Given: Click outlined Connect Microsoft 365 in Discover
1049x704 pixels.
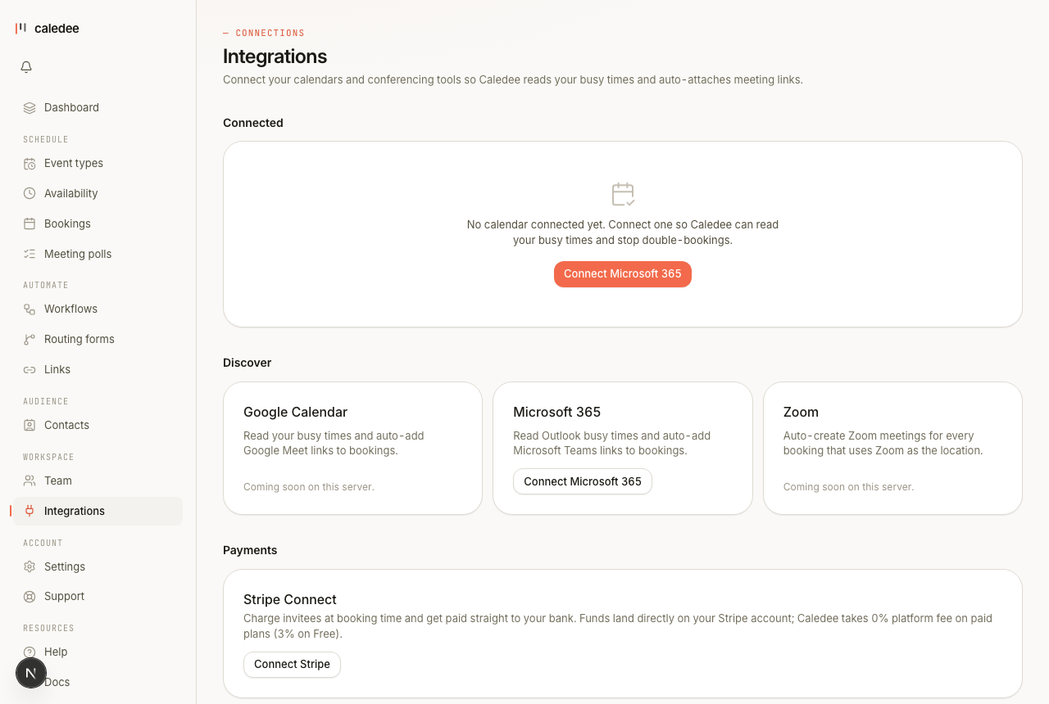Looking at the screenshot, I should [x=583, y=481].
